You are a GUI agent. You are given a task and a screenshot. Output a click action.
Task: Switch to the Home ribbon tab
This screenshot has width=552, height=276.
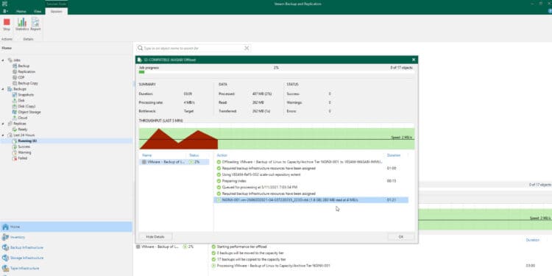coord(21,11)
